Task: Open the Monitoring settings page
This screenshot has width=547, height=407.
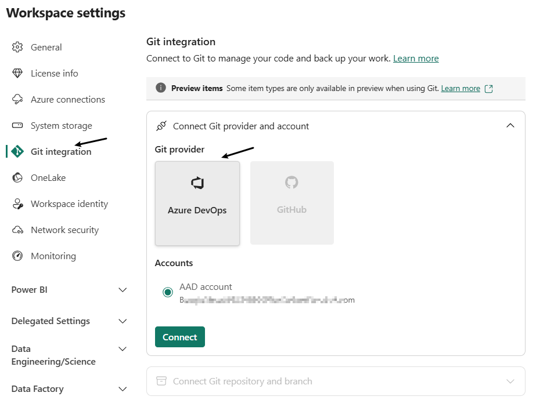Action: [x=53, y=256]
